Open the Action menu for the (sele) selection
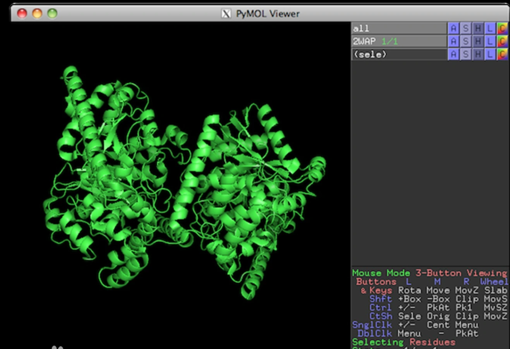Image resolution: width=510 pixels, height=349 pixels. tap(453, 54)
